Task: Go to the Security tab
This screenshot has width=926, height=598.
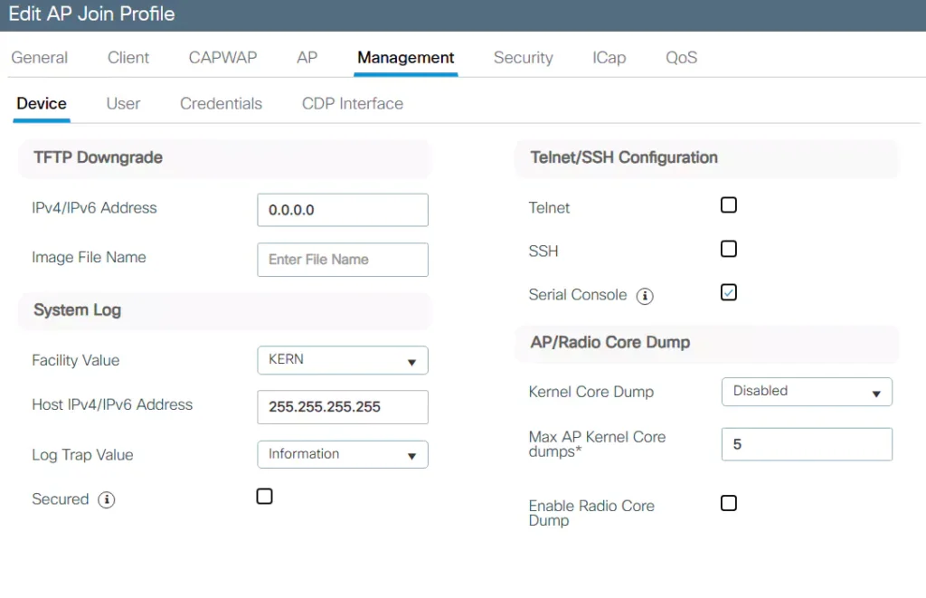Action: [x=523, y=57]
